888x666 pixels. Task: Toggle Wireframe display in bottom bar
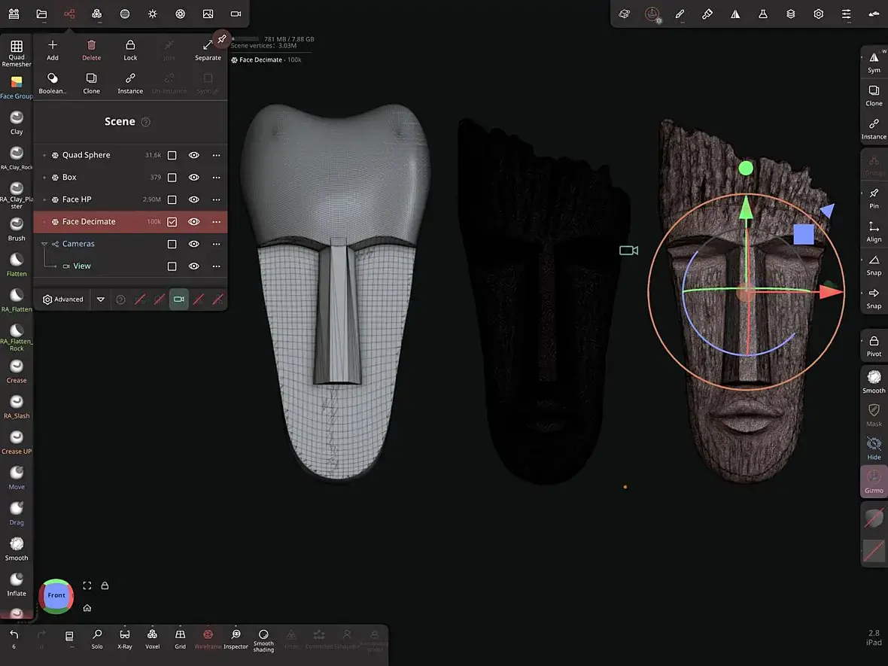tap(208, 638)
